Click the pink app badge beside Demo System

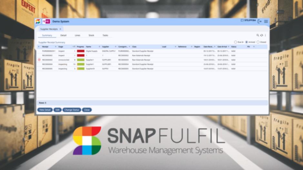click(x=46, y=21)
